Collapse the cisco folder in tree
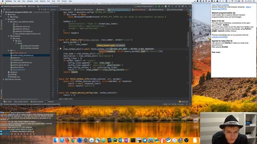 click(x=13, y=41)
